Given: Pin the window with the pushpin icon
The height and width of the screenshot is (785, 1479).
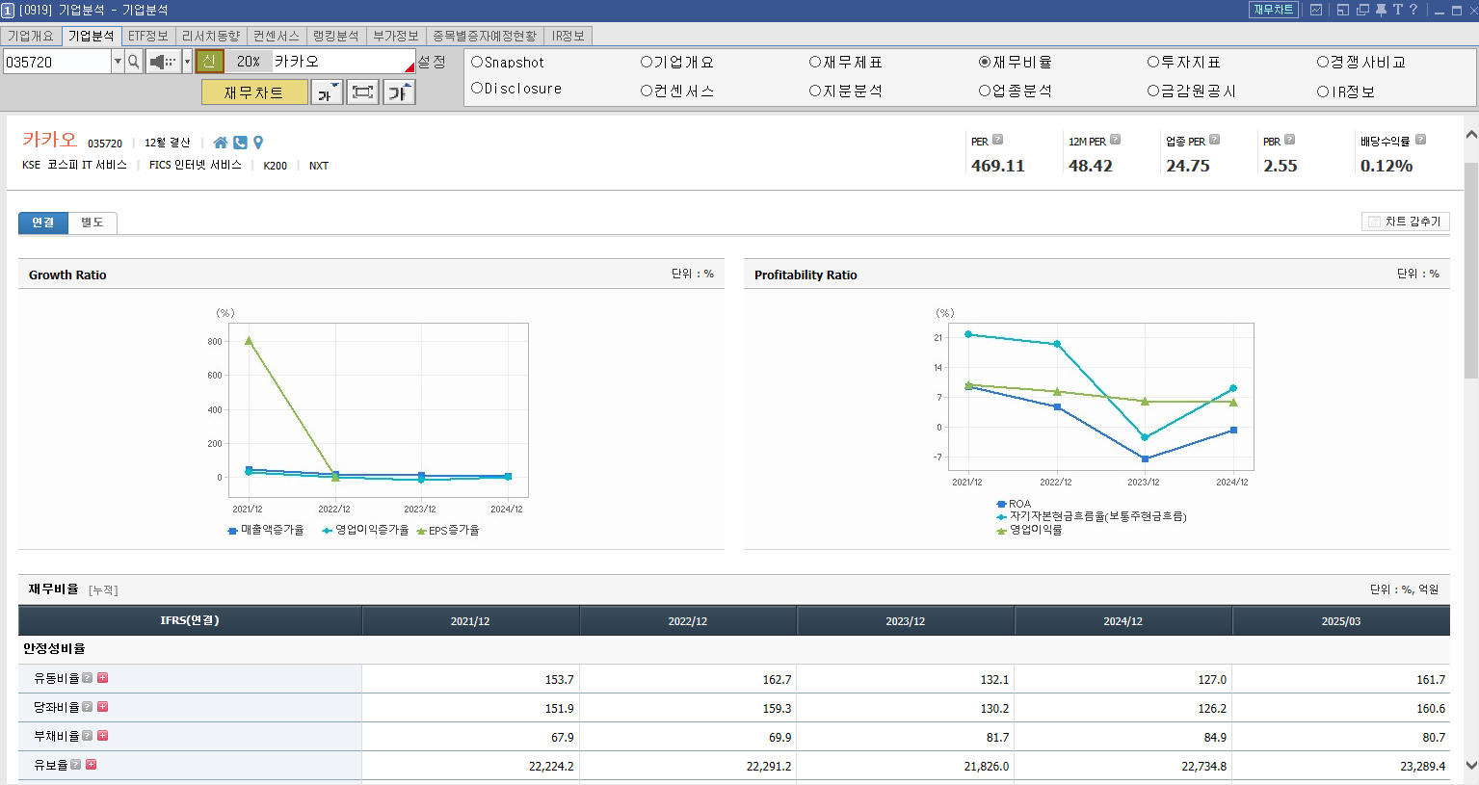Looking at the screenshot, I should coord(1381,10).
